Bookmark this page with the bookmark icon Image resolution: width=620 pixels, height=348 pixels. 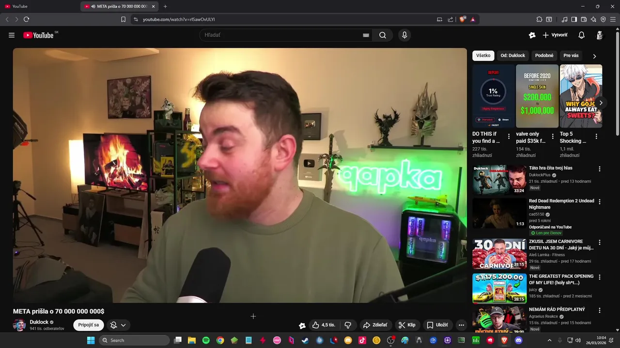[x=123, y=19]
